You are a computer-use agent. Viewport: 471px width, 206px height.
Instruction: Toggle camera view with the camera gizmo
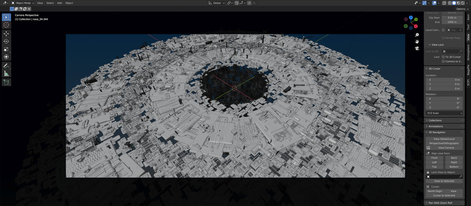coord(417,48)
